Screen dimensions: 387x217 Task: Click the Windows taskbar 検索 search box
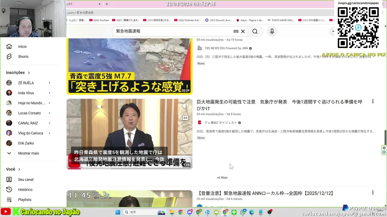(144, 212)
